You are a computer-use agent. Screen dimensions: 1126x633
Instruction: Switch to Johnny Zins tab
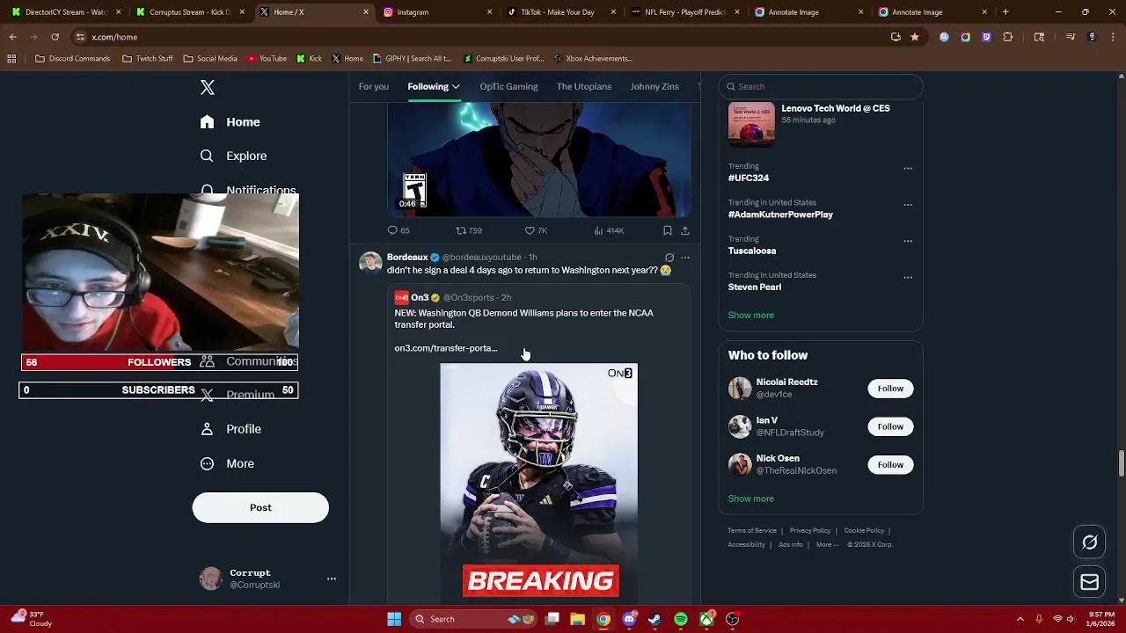tap(654, 86)
